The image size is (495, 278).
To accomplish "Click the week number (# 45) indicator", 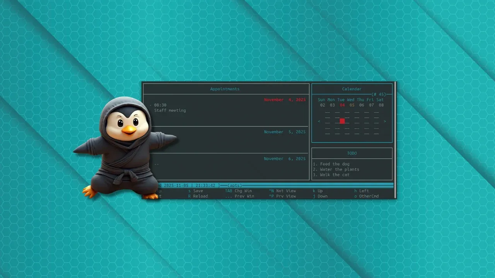I will 379,94.
